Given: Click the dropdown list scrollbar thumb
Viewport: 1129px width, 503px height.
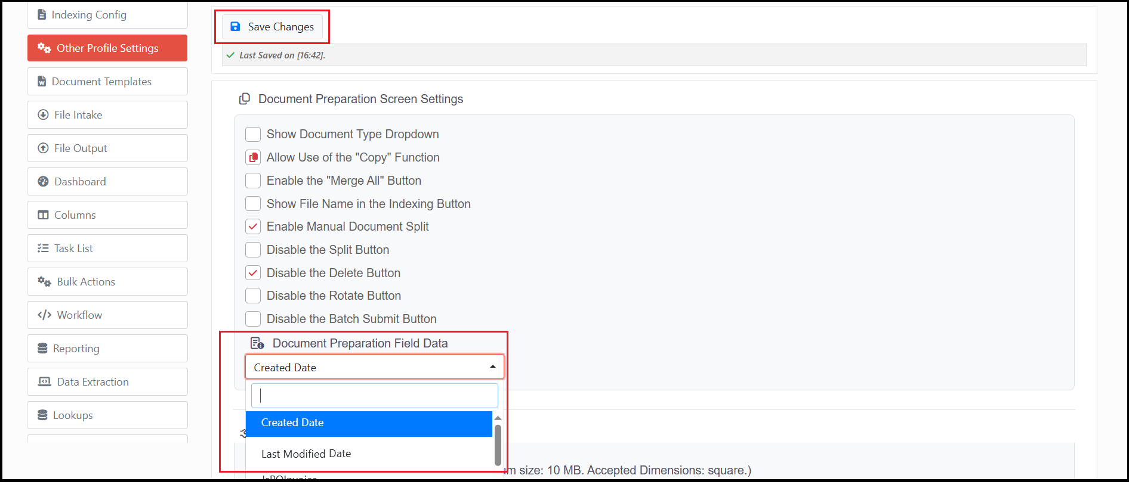Looking at the screenshot, I should click(498, 445).
